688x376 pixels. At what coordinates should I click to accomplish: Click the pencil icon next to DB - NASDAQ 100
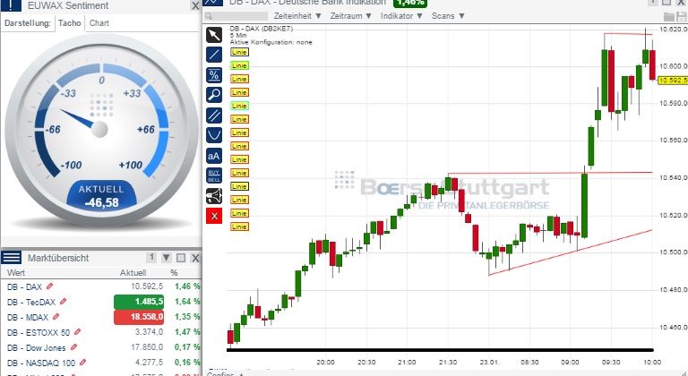click(83, 363)
